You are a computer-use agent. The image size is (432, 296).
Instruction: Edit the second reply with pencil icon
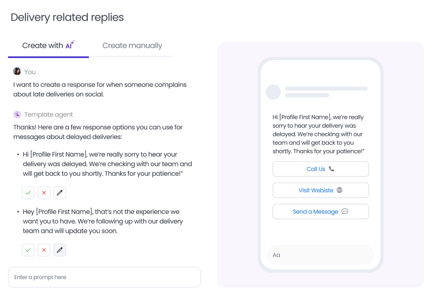[x=60, y=250]
